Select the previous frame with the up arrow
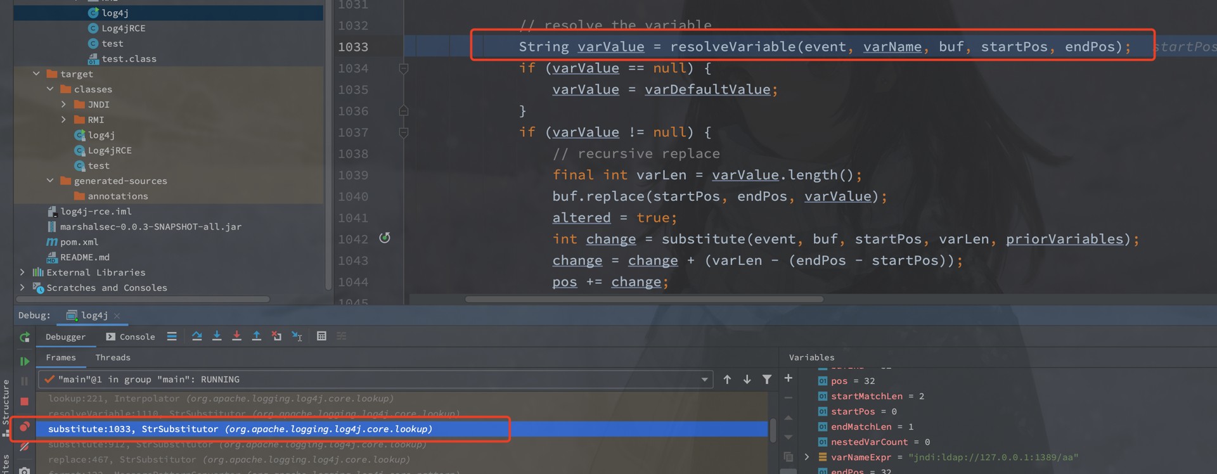Screen dimensions: 1217x474 pyautogui.click(x=727, y=380)
